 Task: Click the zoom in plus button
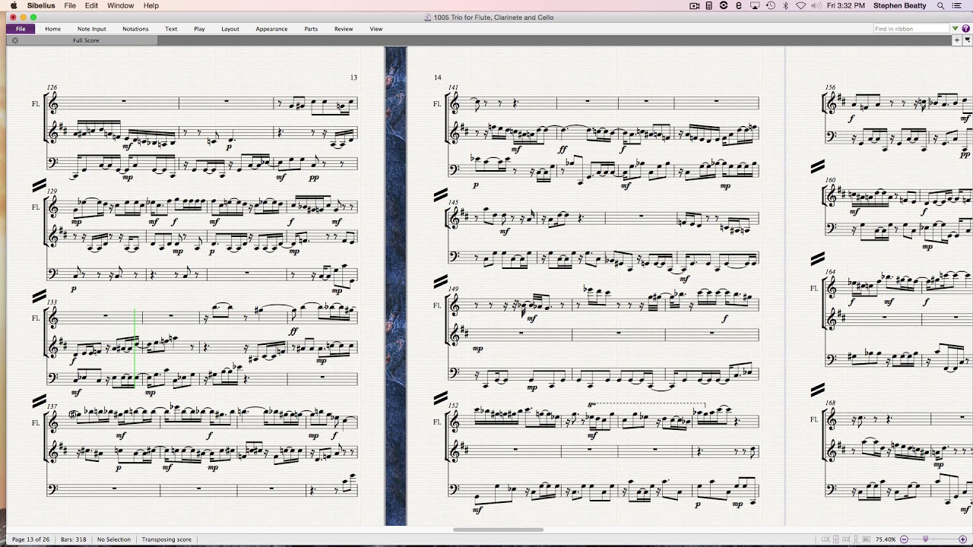pos(962,539)
